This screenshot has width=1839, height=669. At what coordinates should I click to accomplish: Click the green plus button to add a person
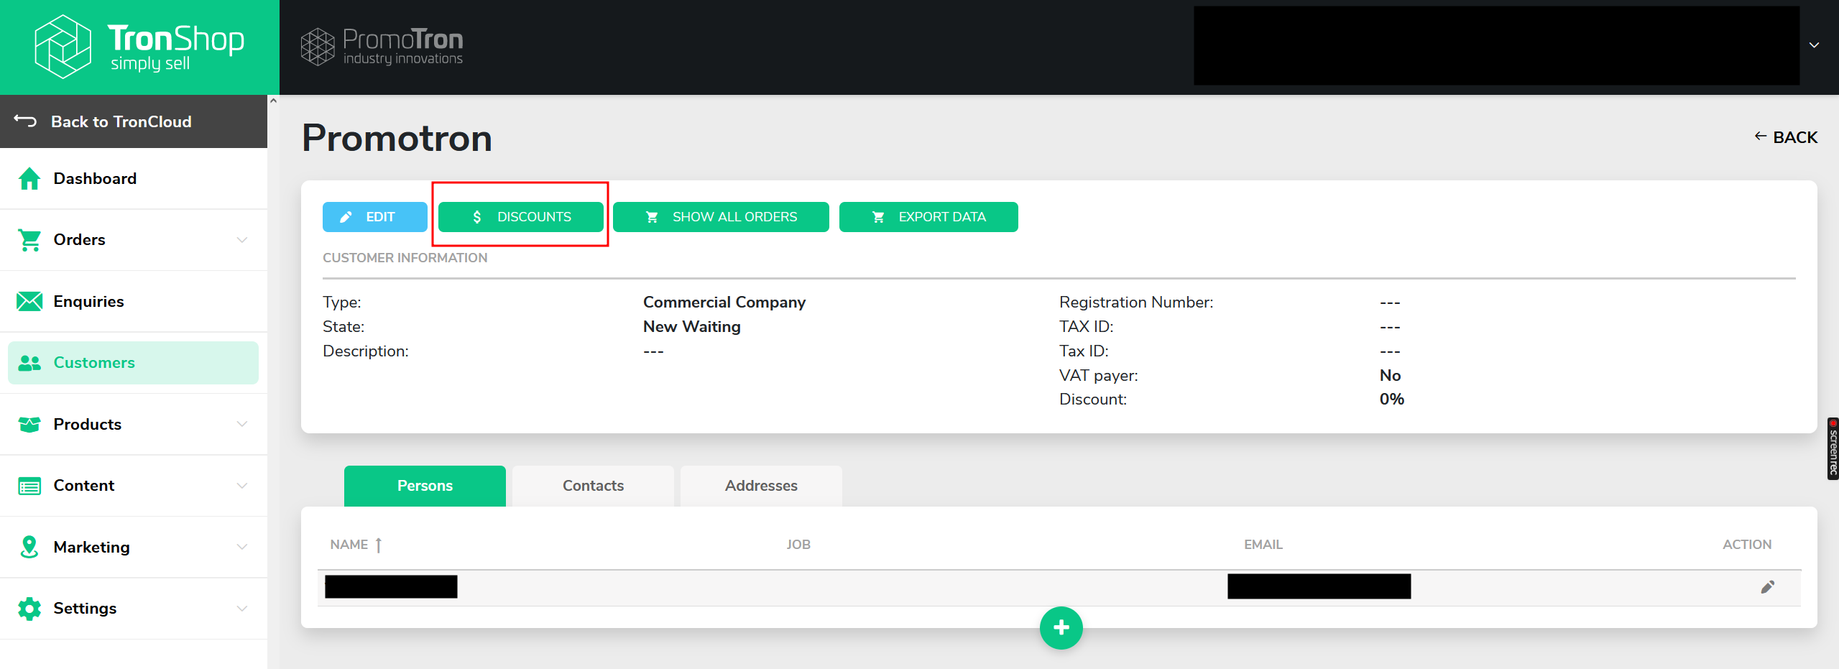pyautogui.click(x=1061, y=627)
